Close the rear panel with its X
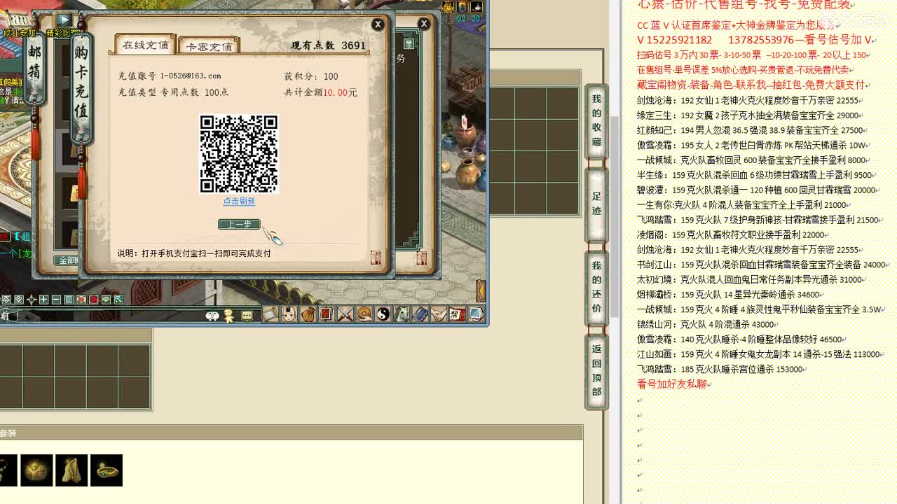This screenshot has width=897, height=504. tap(423, 24)
